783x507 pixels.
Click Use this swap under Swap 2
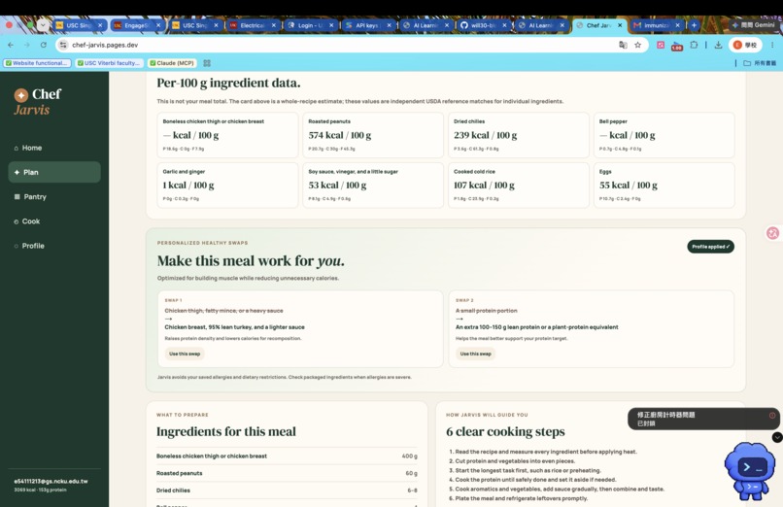point(475,354)
